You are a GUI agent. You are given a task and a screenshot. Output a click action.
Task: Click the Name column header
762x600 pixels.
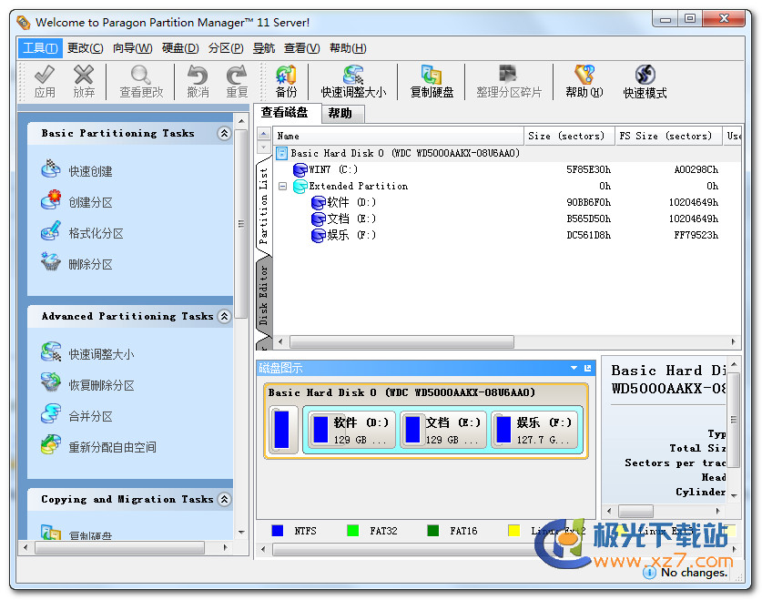398,136
